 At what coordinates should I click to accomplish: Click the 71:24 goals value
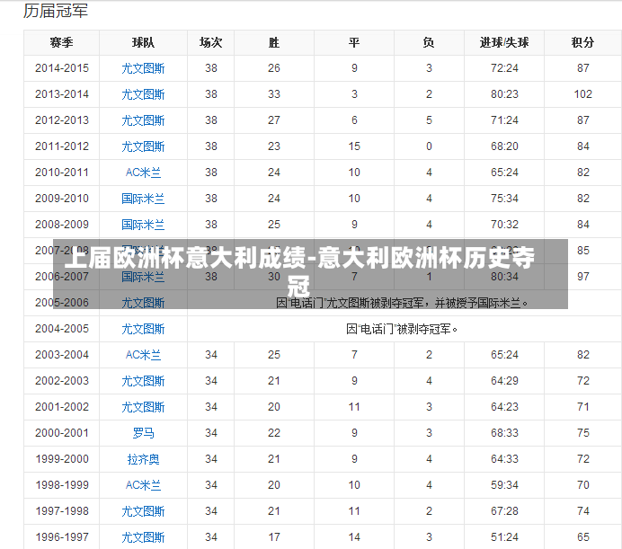coord(504,120)
